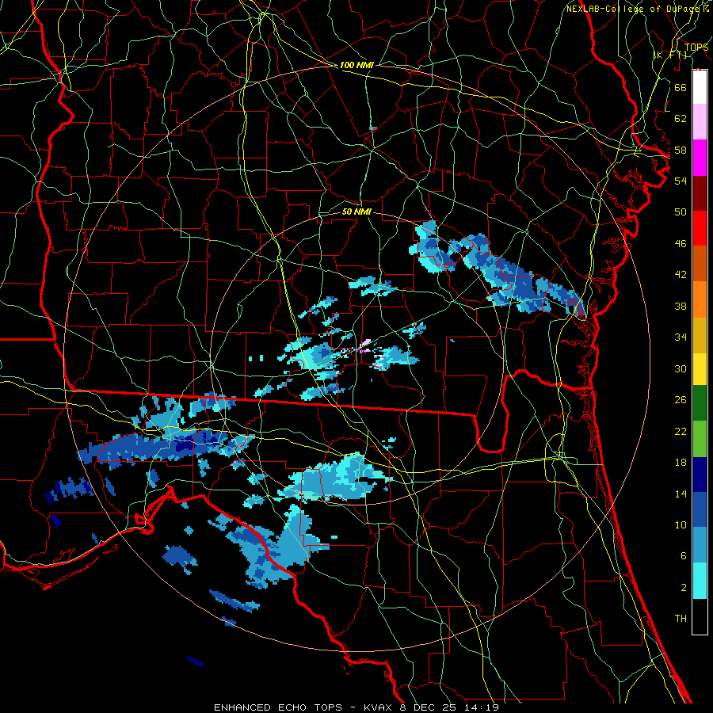Image resolution: width=713 pixels, height=713 pixels.
Task: Select the bright red legend swatch
Action: click(700, 228)
